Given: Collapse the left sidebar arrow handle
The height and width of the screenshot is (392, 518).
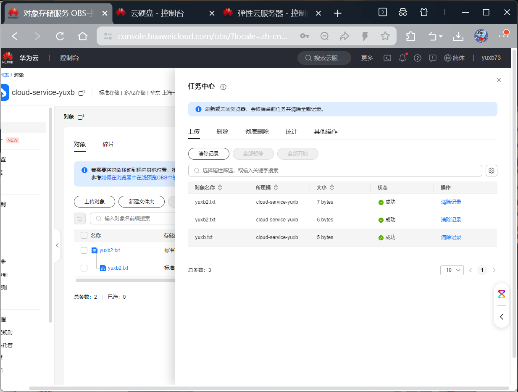Looking at the screenshot, I should (57, 245).
